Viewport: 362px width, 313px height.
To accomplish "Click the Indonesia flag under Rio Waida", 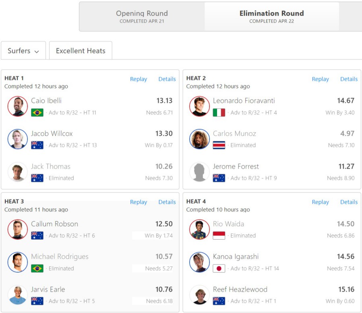I will [219, 236].
